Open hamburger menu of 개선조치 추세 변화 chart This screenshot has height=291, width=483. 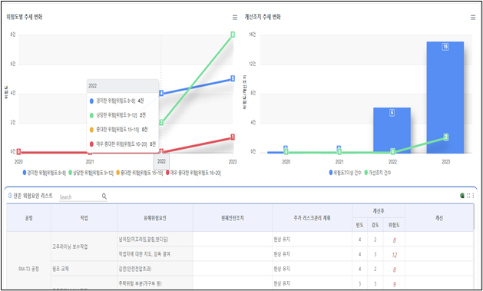coord(473,18)
